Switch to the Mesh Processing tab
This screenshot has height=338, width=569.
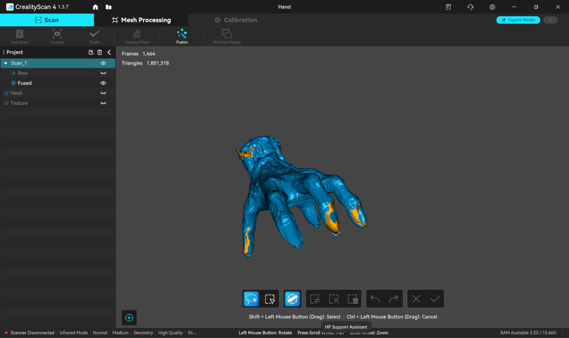tap(141, 20)
